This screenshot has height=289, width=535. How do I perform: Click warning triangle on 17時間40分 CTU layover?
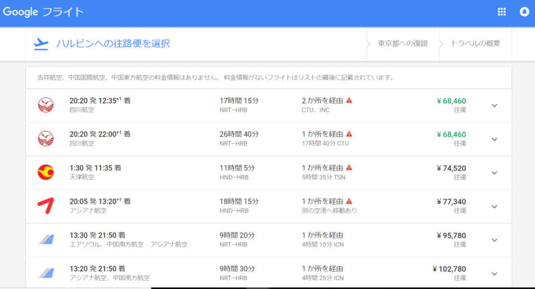point(349,134)
